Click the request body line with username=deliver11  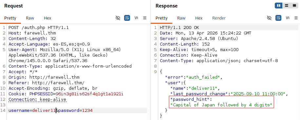pos(50,111)
